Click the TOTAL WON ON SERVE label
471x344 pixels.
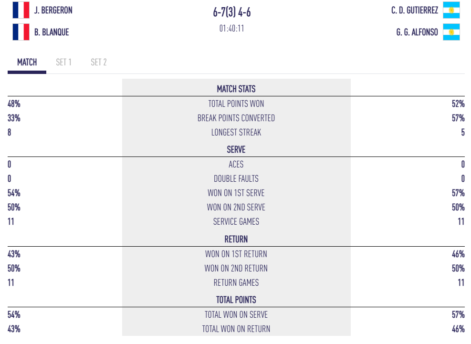(236, 314)
